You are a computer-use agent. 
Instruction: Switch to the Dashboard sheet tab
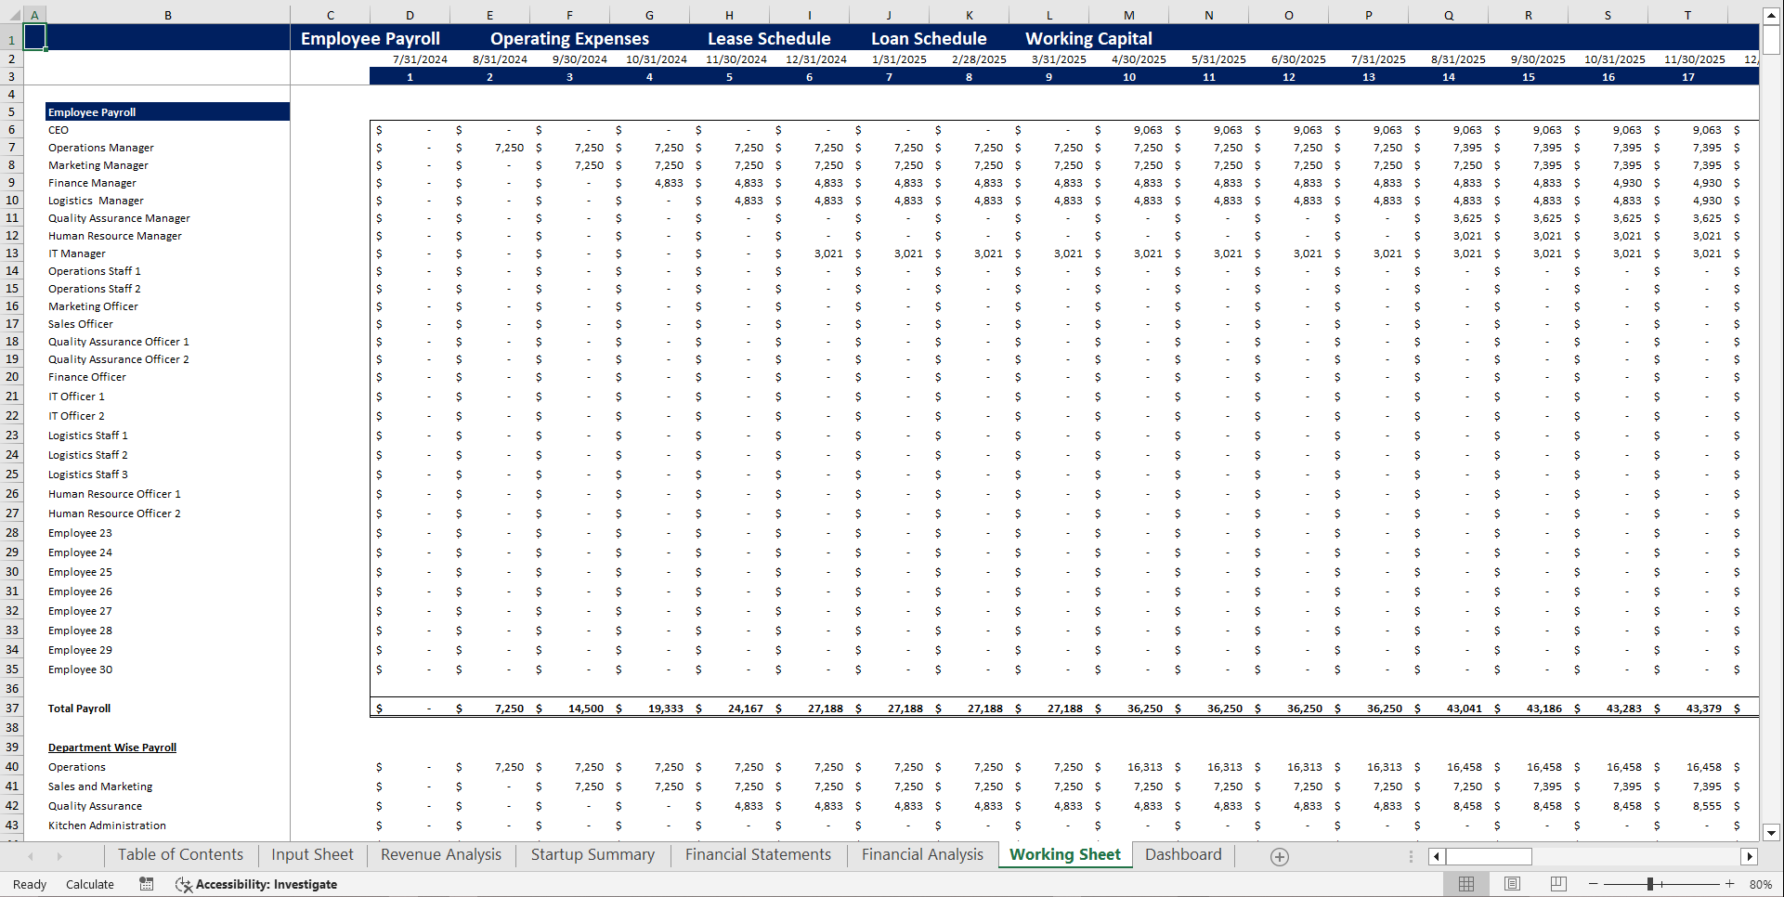click(1183, 854)
